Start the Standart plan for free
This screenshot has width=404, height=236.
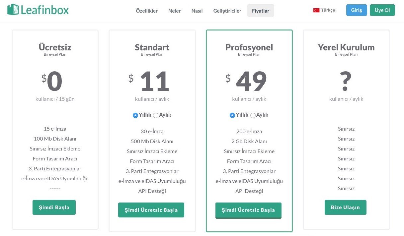click(x=151, y=210)
